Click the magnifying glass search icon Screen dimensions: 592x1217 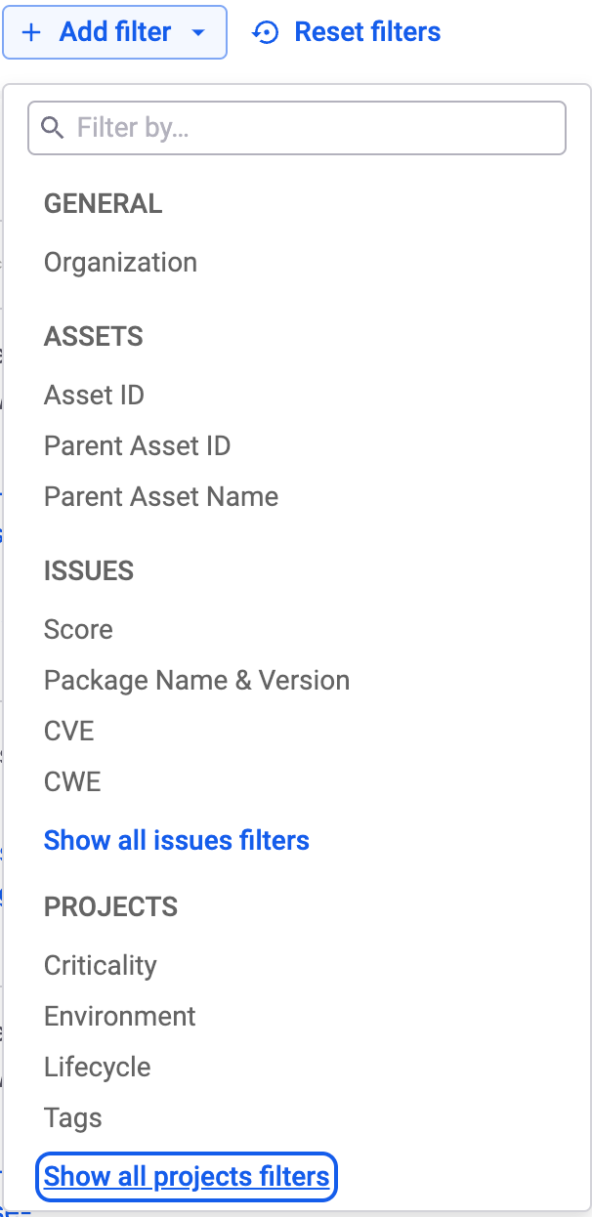(x=53, y=128)
